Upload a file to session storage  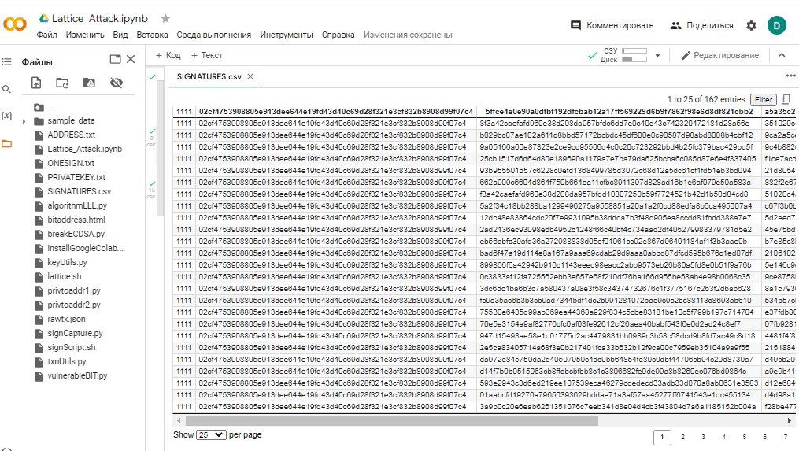(36, 83)
